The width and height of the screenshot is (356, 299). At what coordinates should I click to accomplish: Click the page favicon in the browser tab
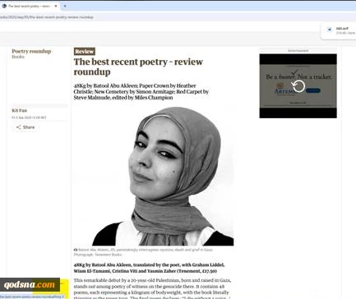(4, 6)
